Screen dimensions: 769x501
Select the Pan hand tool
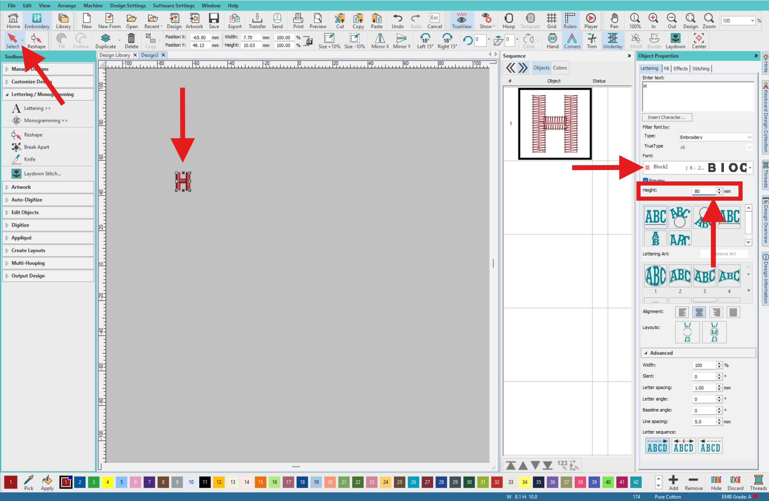[614, 21]
